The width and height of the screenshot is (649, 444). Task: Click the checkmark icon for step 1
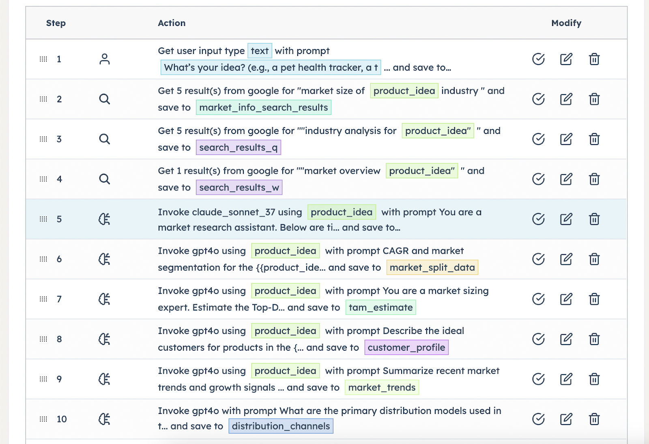pos(538,59)
